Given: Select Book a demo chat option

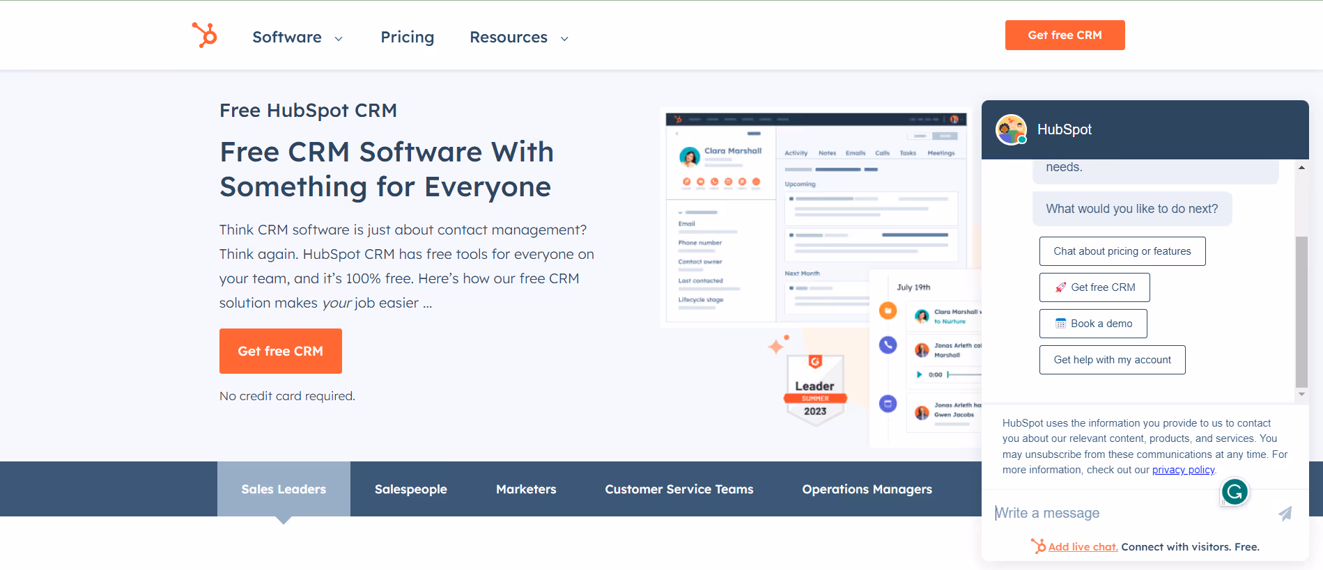Looking at the screenshot, I should [x=1092, y=324].
